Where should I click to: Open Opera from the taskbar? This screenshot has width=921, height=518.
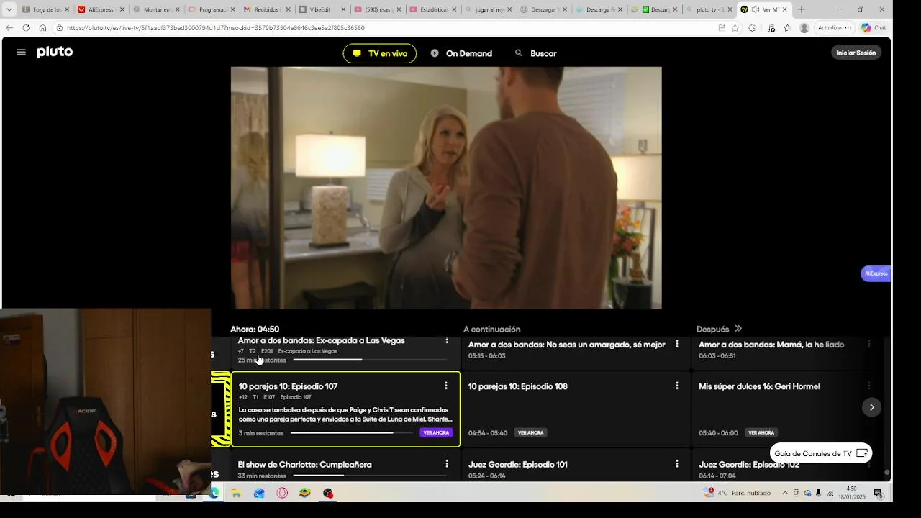282,493
